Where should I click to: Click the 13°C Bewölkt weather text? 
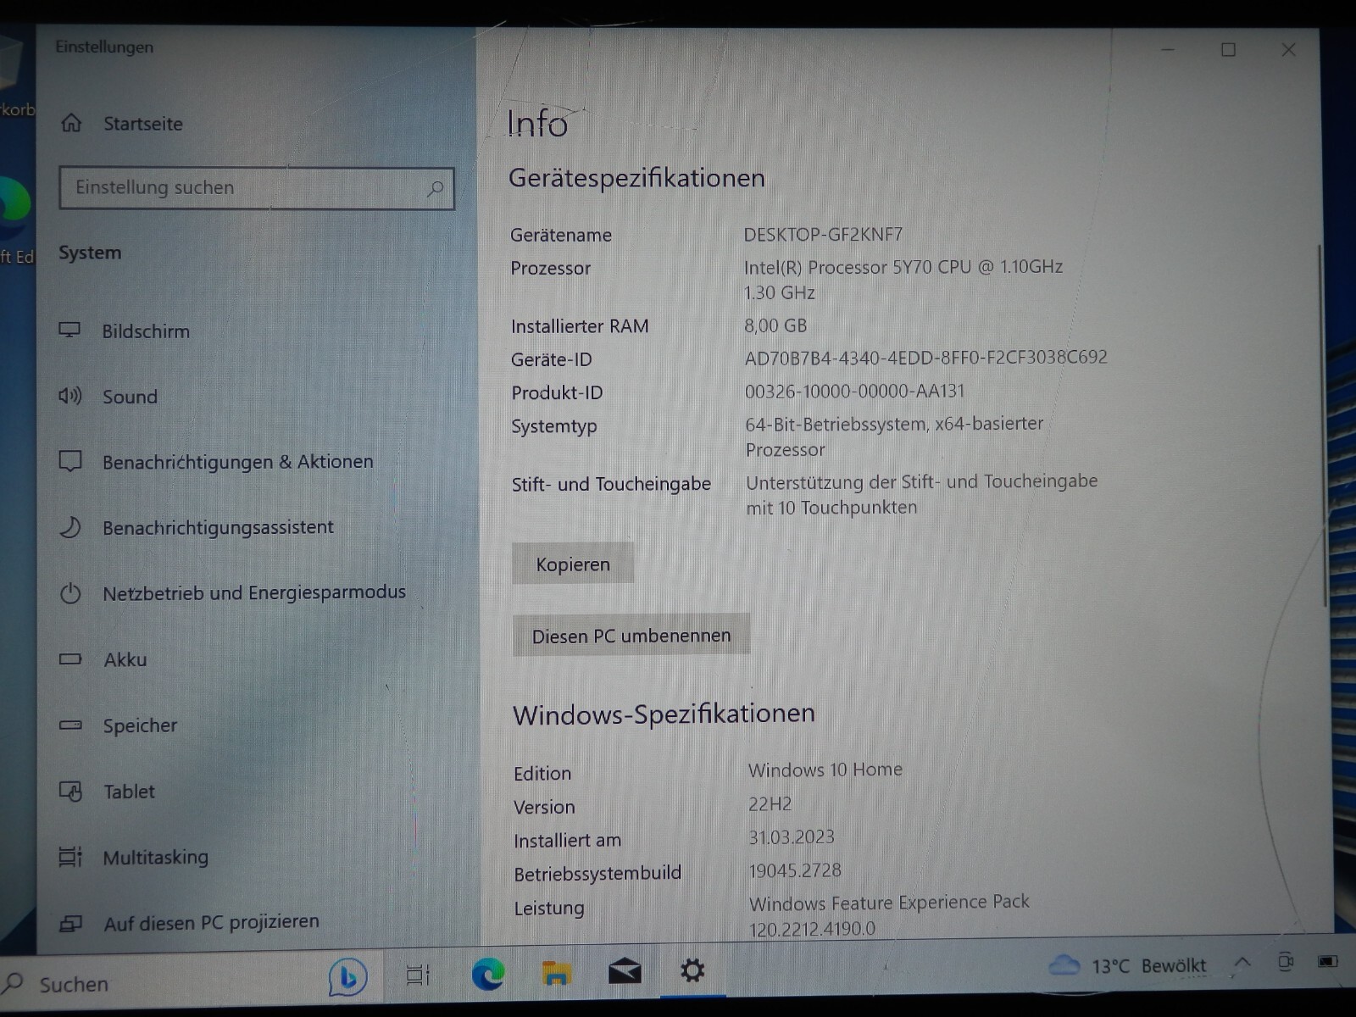(x=1148, y=965)
